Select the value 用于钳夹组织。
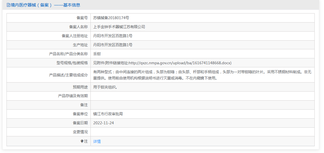This screenshot has width=324, height=153. coord(106,87)
